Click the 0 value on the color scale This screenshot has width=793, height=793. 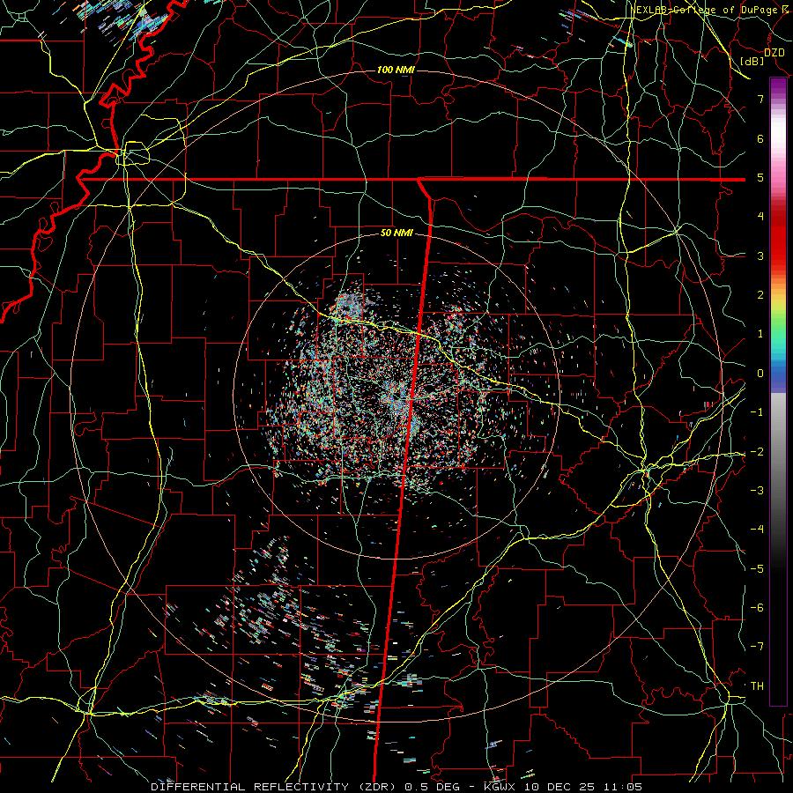[760, 373]
